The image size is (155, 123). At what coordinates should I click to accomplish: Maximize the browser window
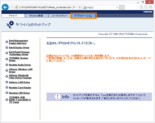[143, 2]
